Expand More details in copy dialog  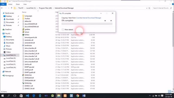pos(67,30)
